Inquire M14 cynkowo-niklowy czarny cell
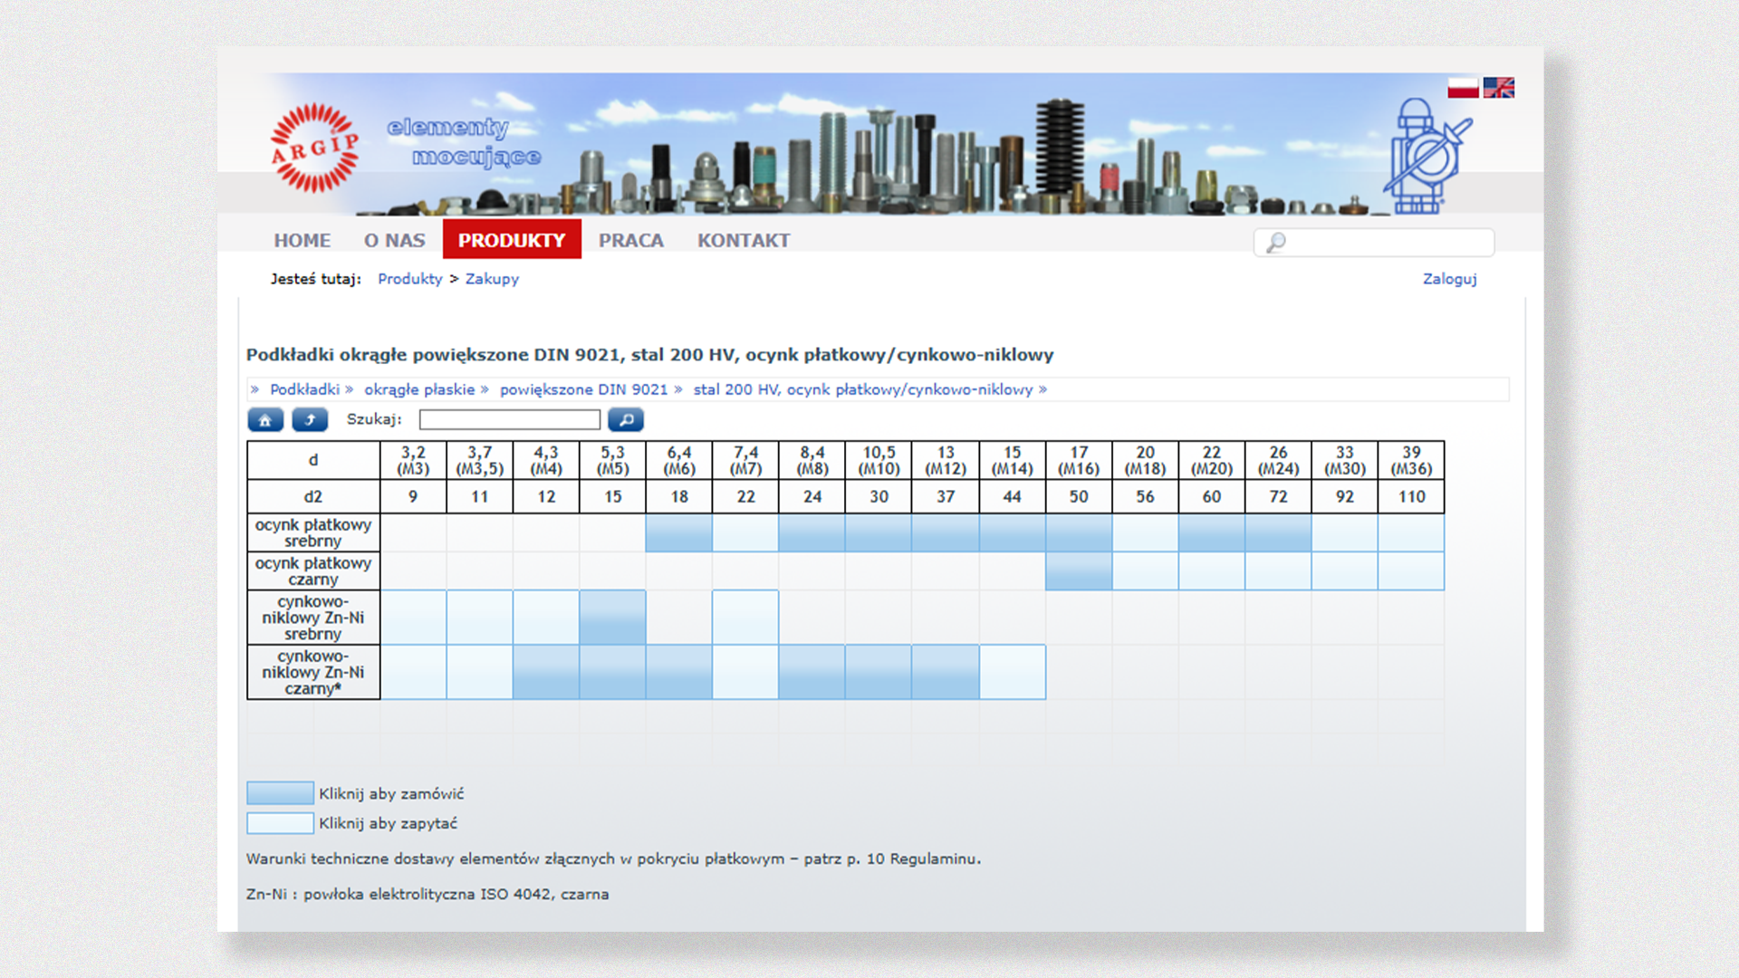Image resolution: width=1739 pixels, height=978 pixels. (x=1013, y=672)
